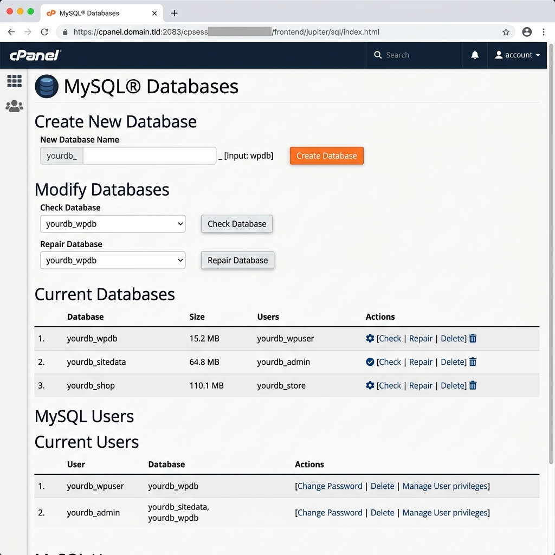The width and height of the screenshot is (555, 555).
Task: Go back in browser history
Action: 11,32
